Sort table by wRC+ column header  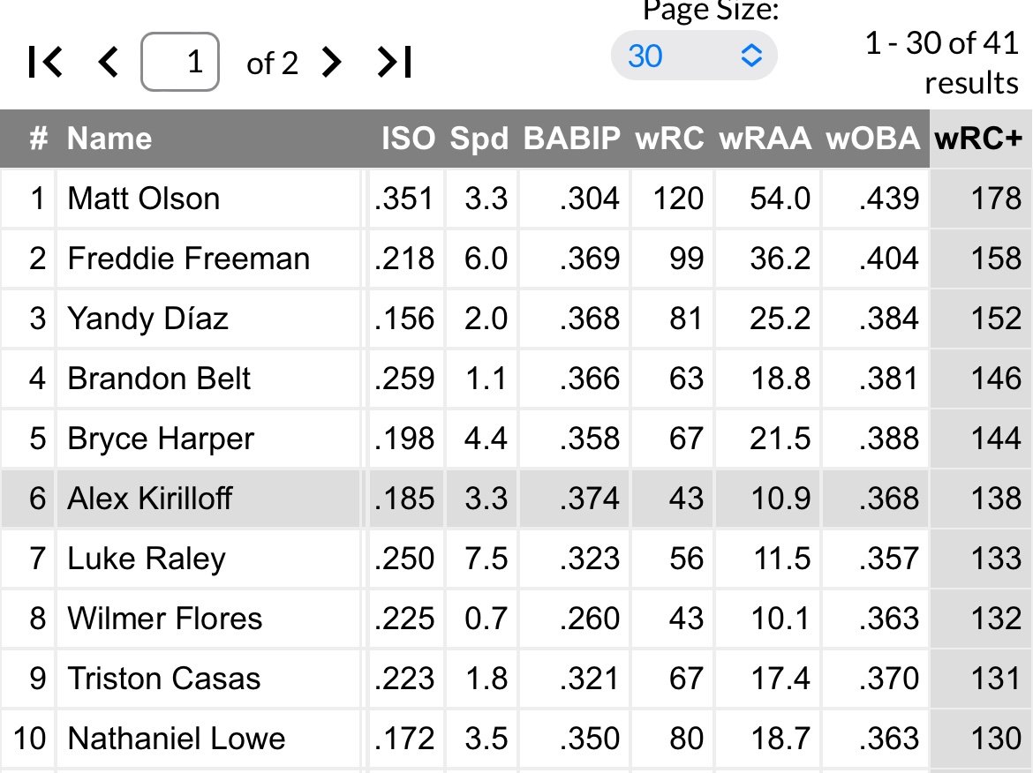coord(978,139)
